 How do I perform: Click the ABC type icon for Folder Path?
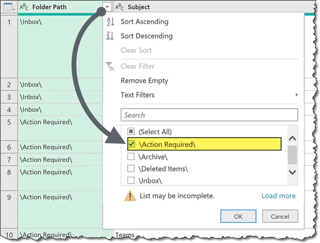[24, 7]
